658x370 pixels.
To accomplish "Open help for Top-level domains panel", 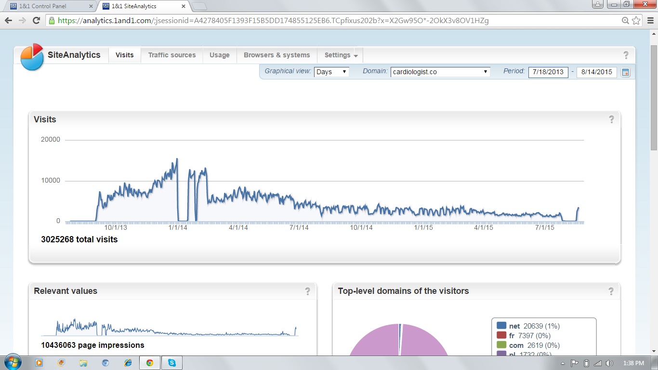I will pos(611,291).
